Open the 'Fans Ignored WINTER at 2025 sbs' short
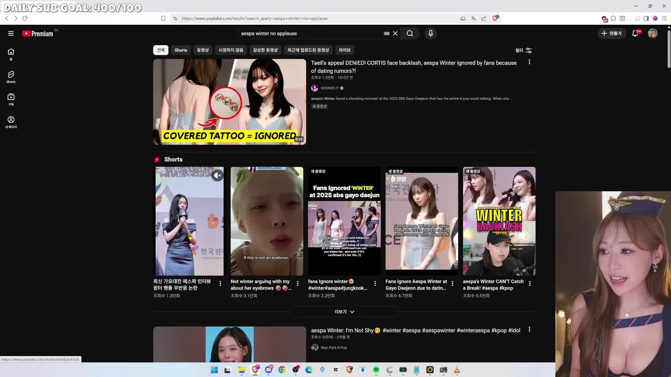Screen dimensions: 671x377 344,221
